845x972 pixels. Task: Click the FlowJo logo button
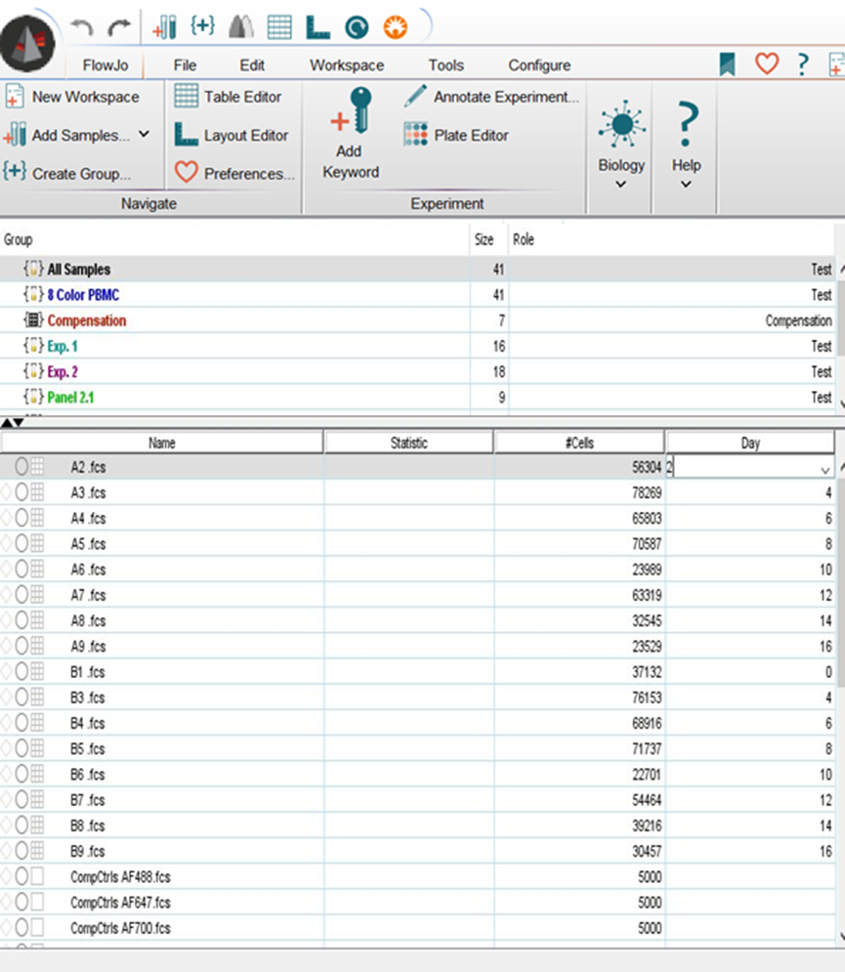tap(27, 44)
